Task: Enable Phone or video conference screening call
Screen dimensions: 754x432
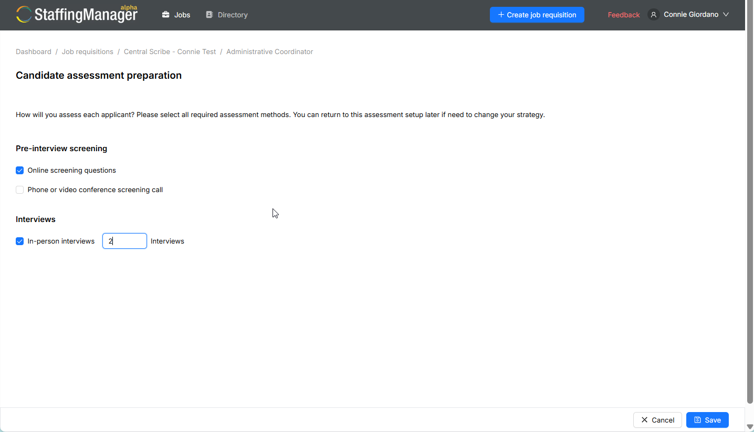Action: click(x=20, y=189)
